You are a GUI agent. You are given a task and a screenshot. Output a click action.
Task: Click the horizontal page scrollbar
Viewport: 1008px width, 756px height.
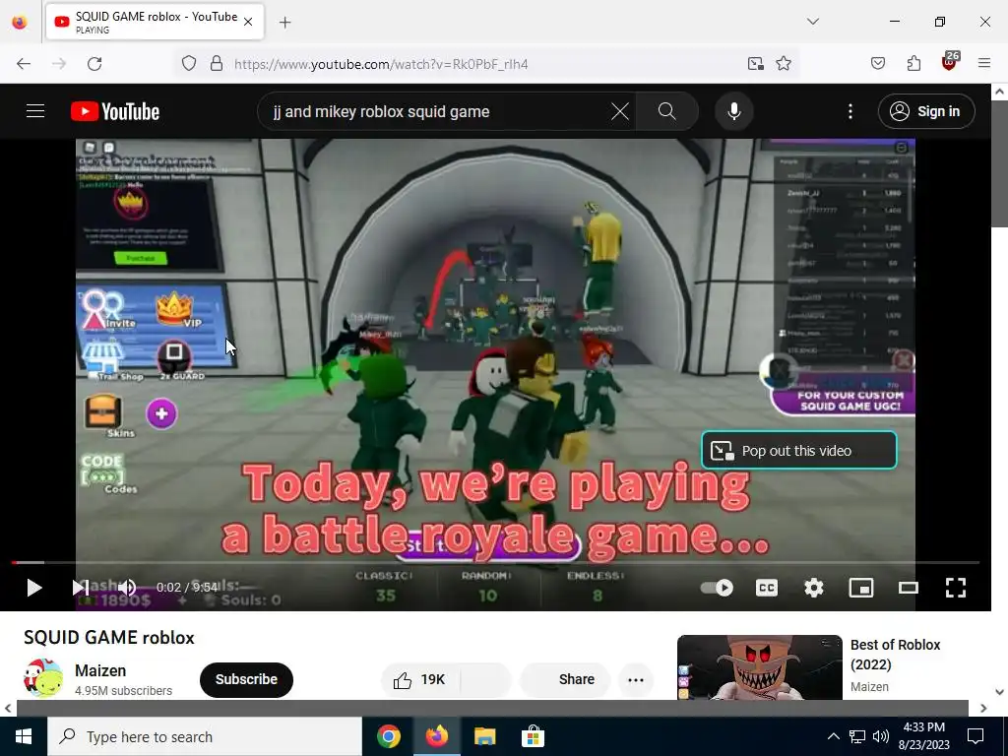click(492, 708)
